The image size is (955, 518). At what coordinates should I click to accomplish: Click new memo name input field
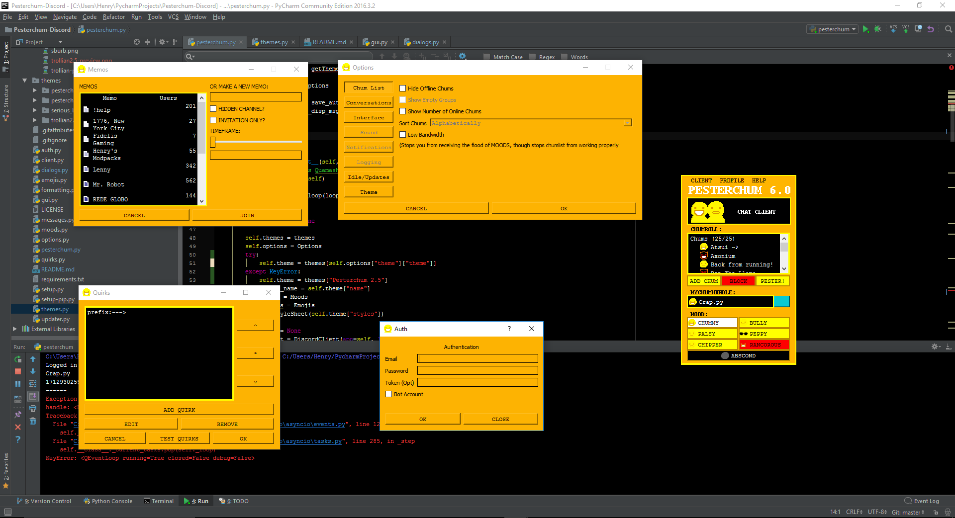256,97
